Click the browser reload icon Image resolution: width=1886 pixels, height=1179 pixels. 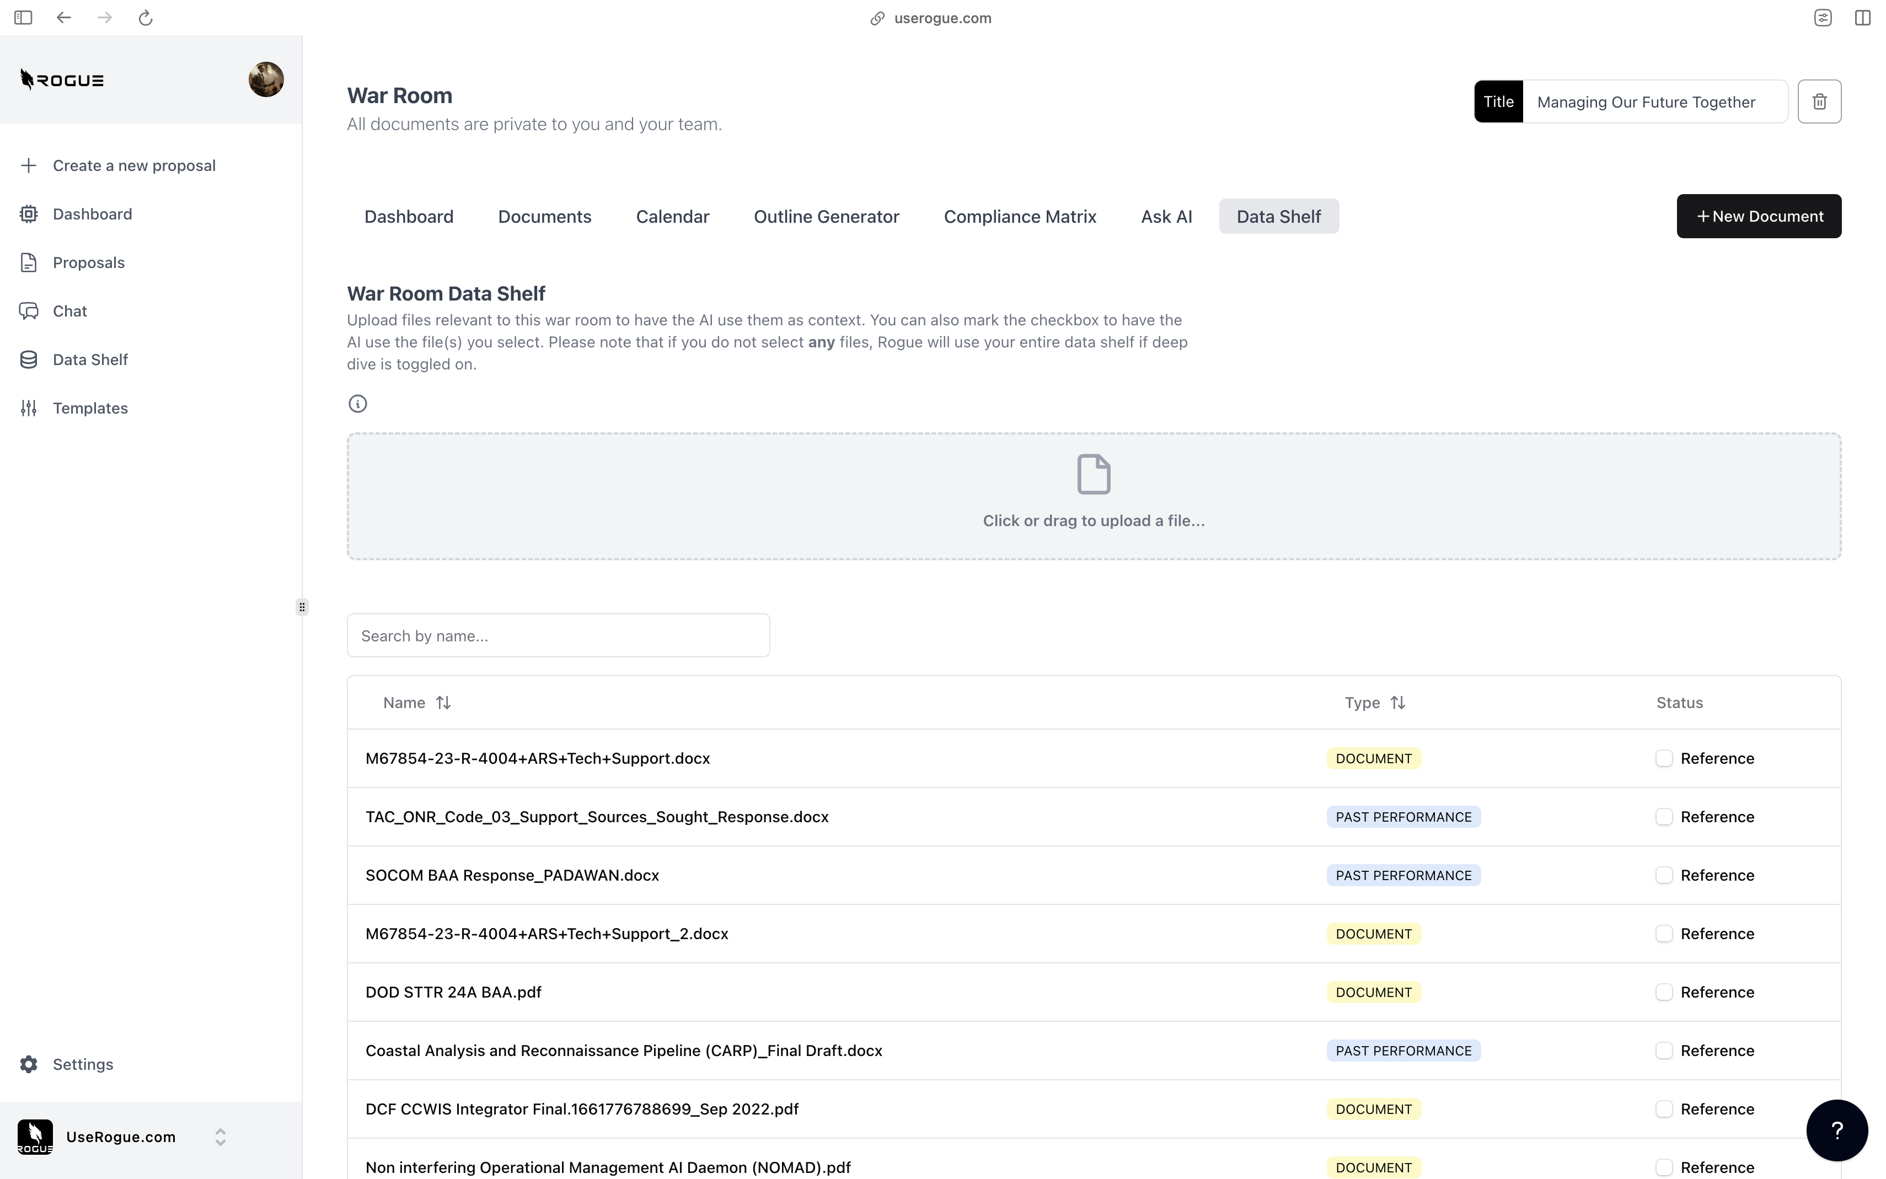click(145, 18)
